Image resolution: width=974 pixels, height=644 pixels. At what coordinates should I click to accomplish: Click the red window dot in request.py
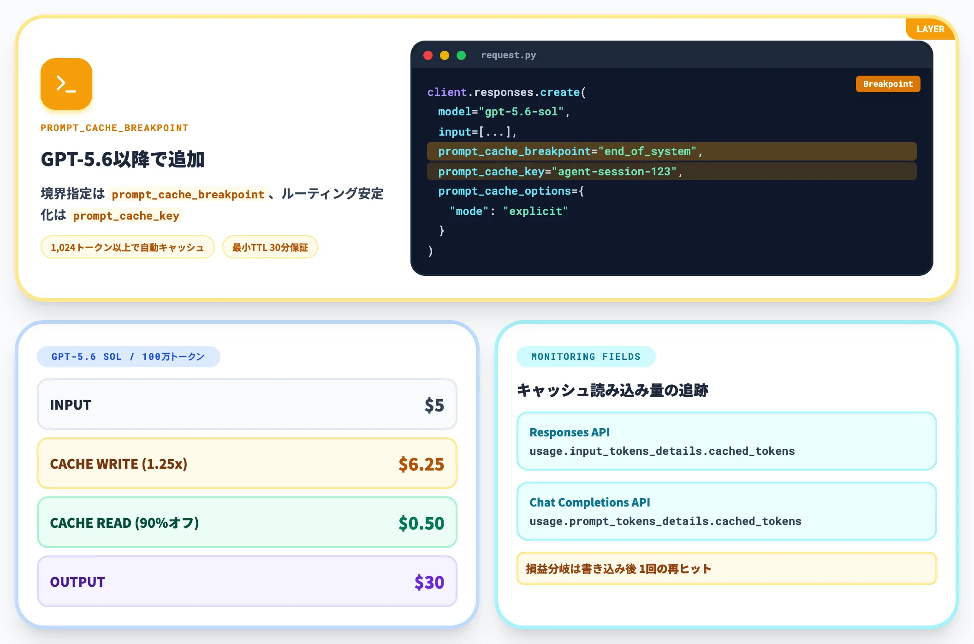[428, 55]
